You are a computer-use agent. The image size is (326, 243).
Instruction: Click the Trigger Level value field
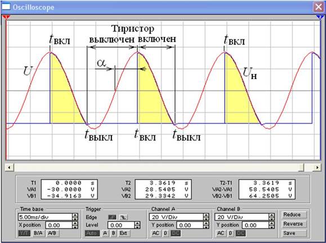coord(121,225)
